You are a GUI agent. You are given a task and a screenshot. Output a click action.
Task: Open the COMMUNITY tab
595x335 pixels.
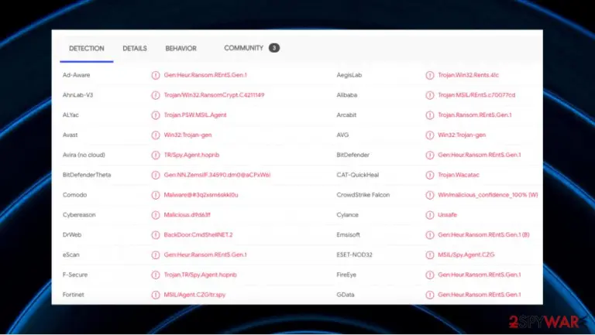pyautogui.click(x=243, y=48)
